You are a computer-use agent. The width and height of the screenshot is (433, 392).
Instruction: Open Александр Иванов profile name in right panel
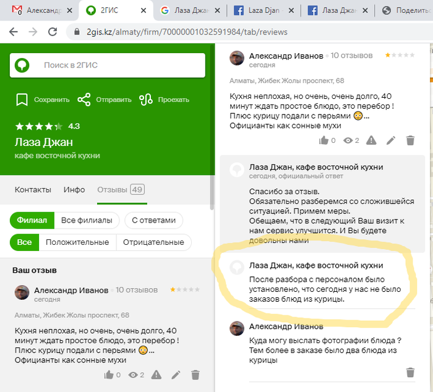click(x=286, y=56)
